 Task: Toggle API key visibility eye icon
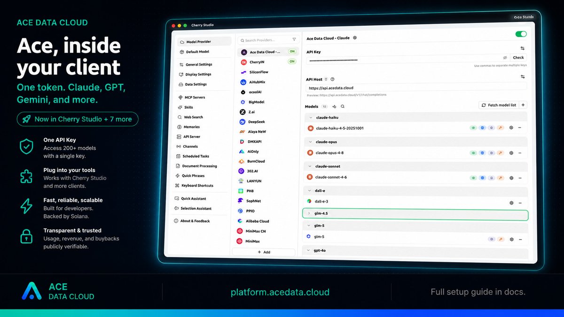click(x=505, y=58)
